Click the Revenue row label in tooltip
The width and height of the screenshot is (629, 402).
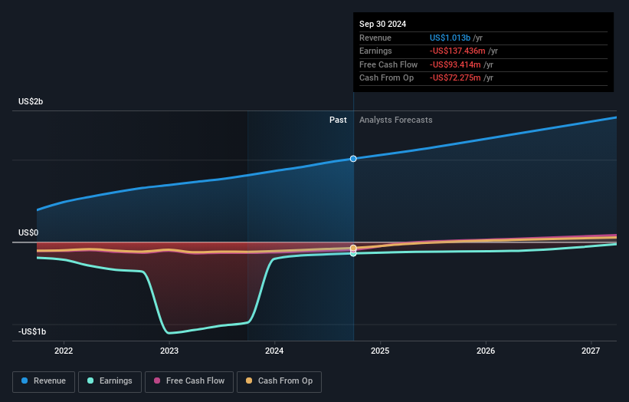tap(375, 38)
